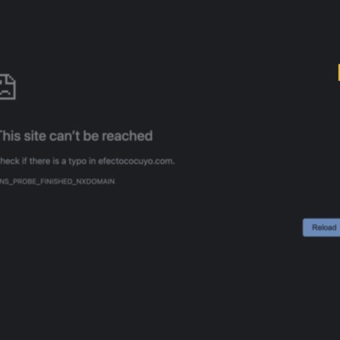Click the "Reload" label on the blue button
This screenshot has height=340, width=340.
324,228
